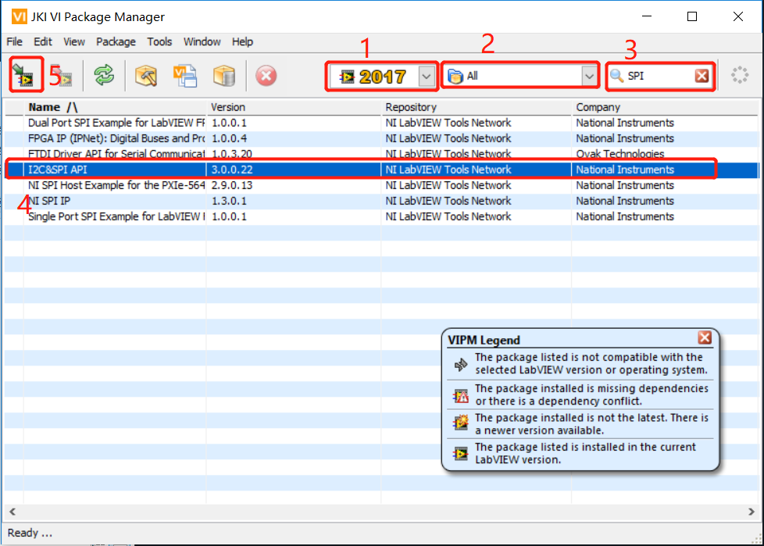764x546 pixels.
Task: Select Single Port SPI Example row
Action: [381, 216]
